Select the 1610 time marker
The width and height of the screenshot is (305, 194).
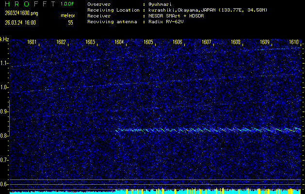tap(294, 42)
